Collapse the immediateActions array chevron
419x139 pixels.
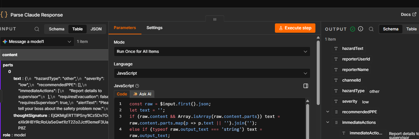pos(328,122)
